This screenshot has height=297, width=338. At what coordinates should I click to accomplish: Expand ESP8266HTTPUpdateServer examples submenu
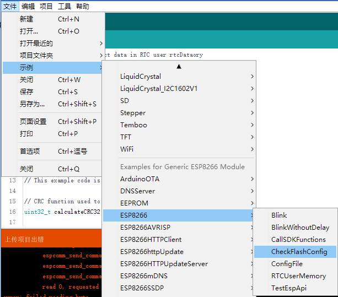tap(179, 263)
